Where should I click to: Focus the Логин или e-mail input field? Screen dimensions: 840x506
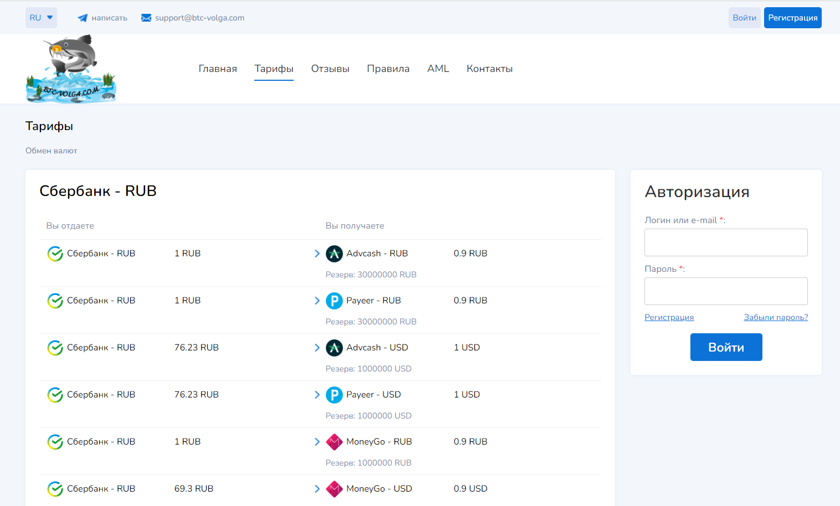pyautogui.click(x=726, y=242)
